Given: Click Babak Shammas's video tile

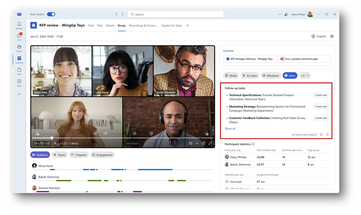Looking at the screenshot, I should tap(184, 71).
